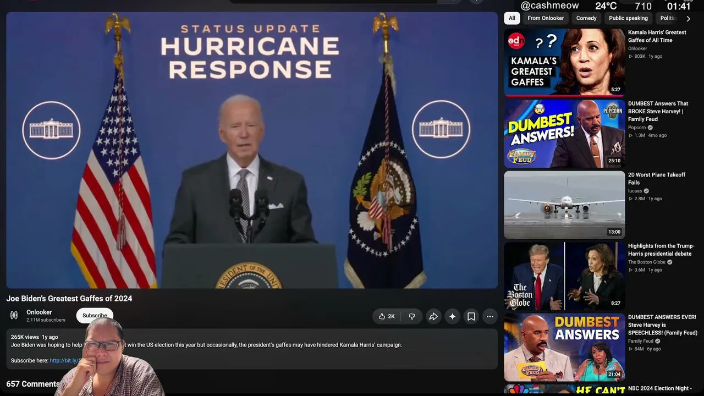
Task: Select the Comedy filter chip
Action: pyautogui.click(x=586, y=18)
